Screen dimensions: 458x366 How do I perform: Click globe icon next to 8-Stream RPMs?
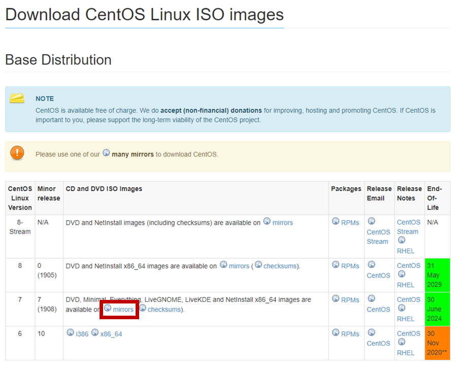(x=336, y=221)
